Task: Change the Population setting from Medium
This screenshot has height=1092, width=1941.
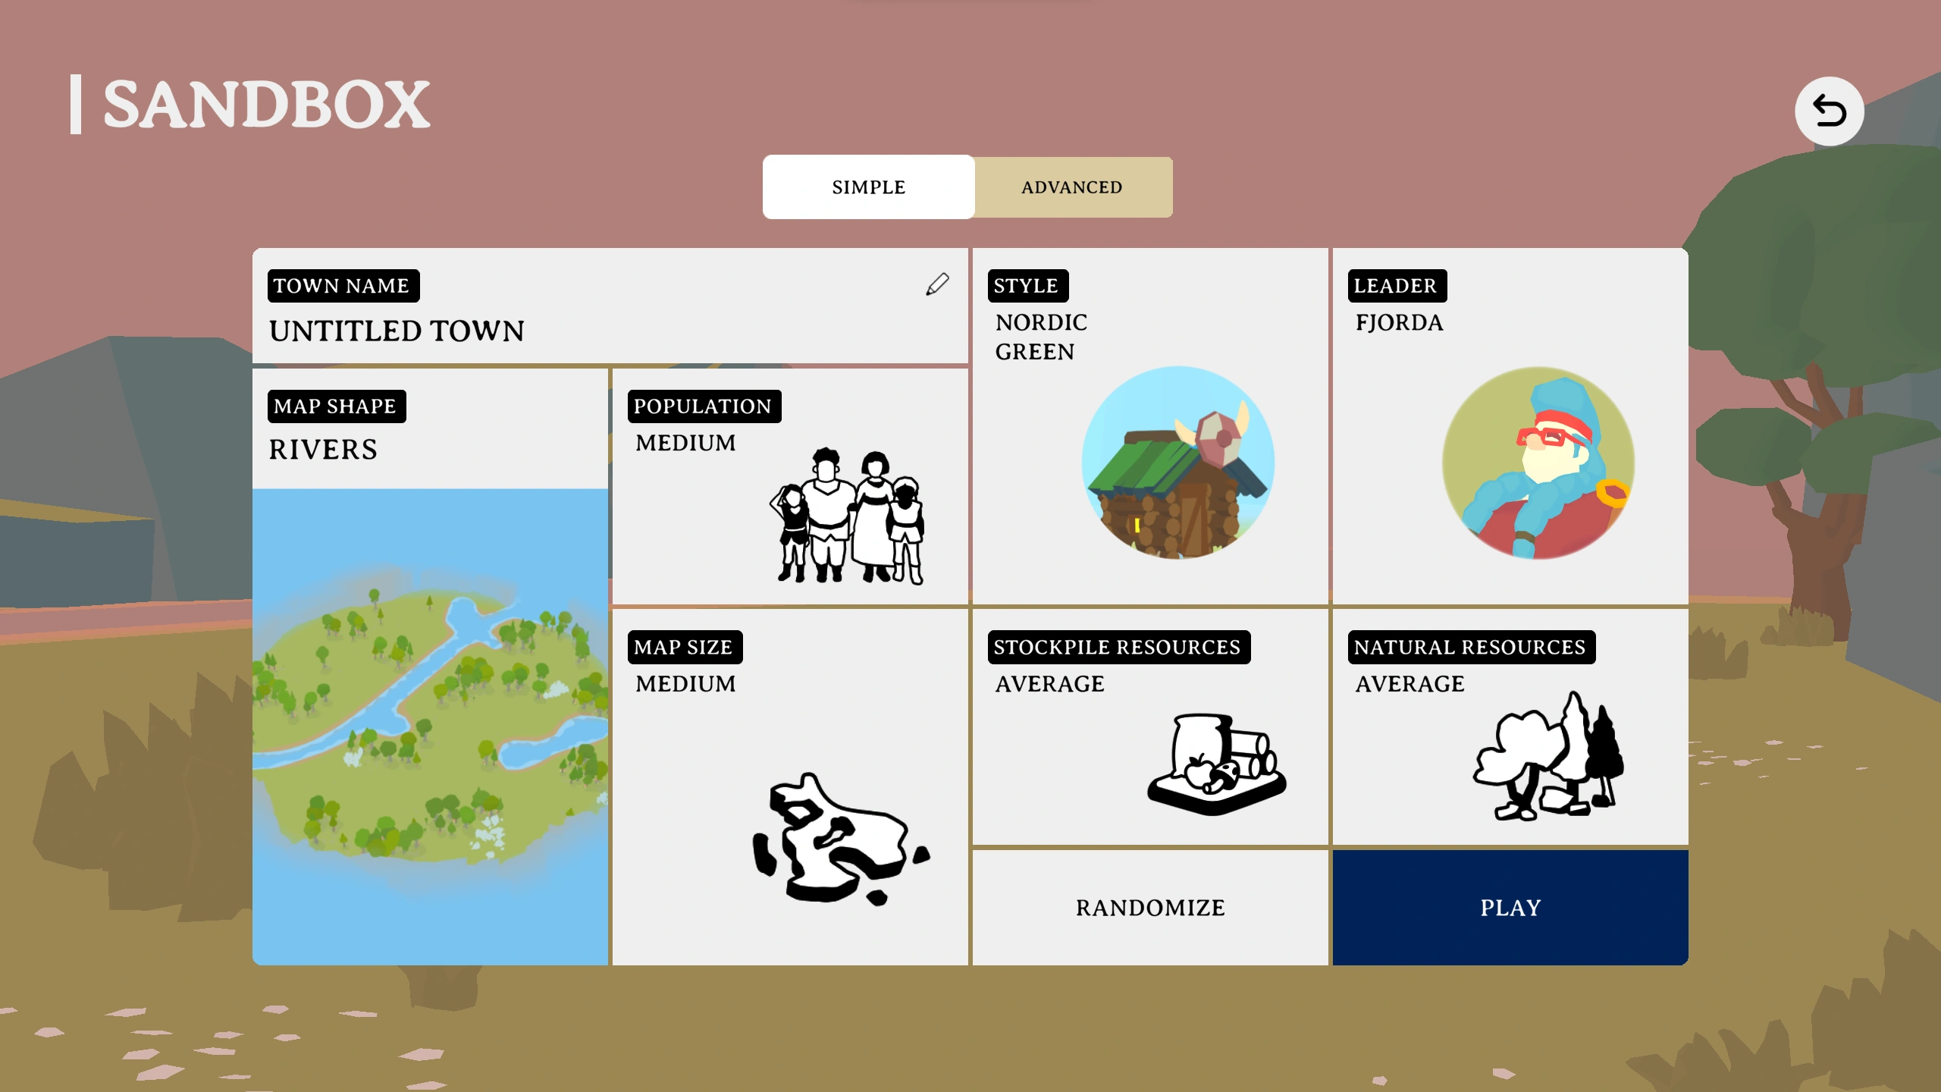Action: [x=685, y=443]
